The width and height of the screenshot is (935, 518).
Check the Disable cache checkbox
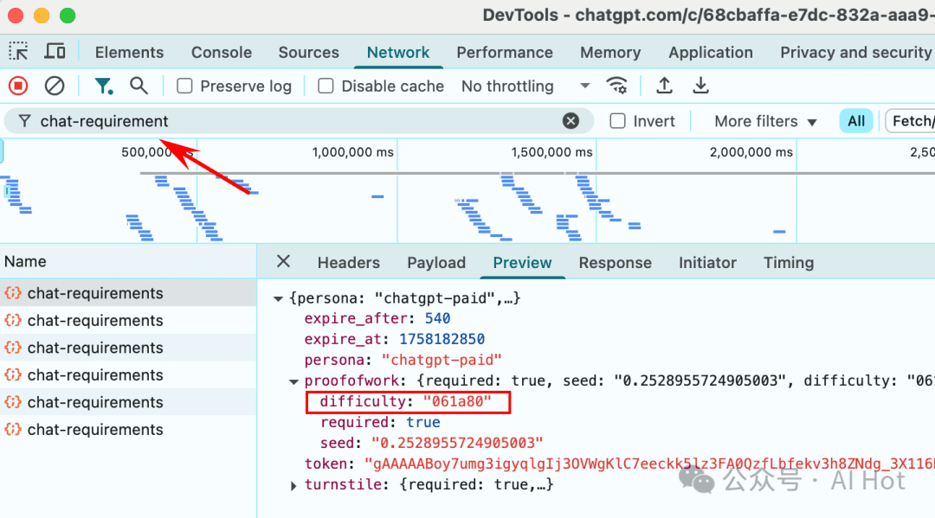tap(326, 86)
